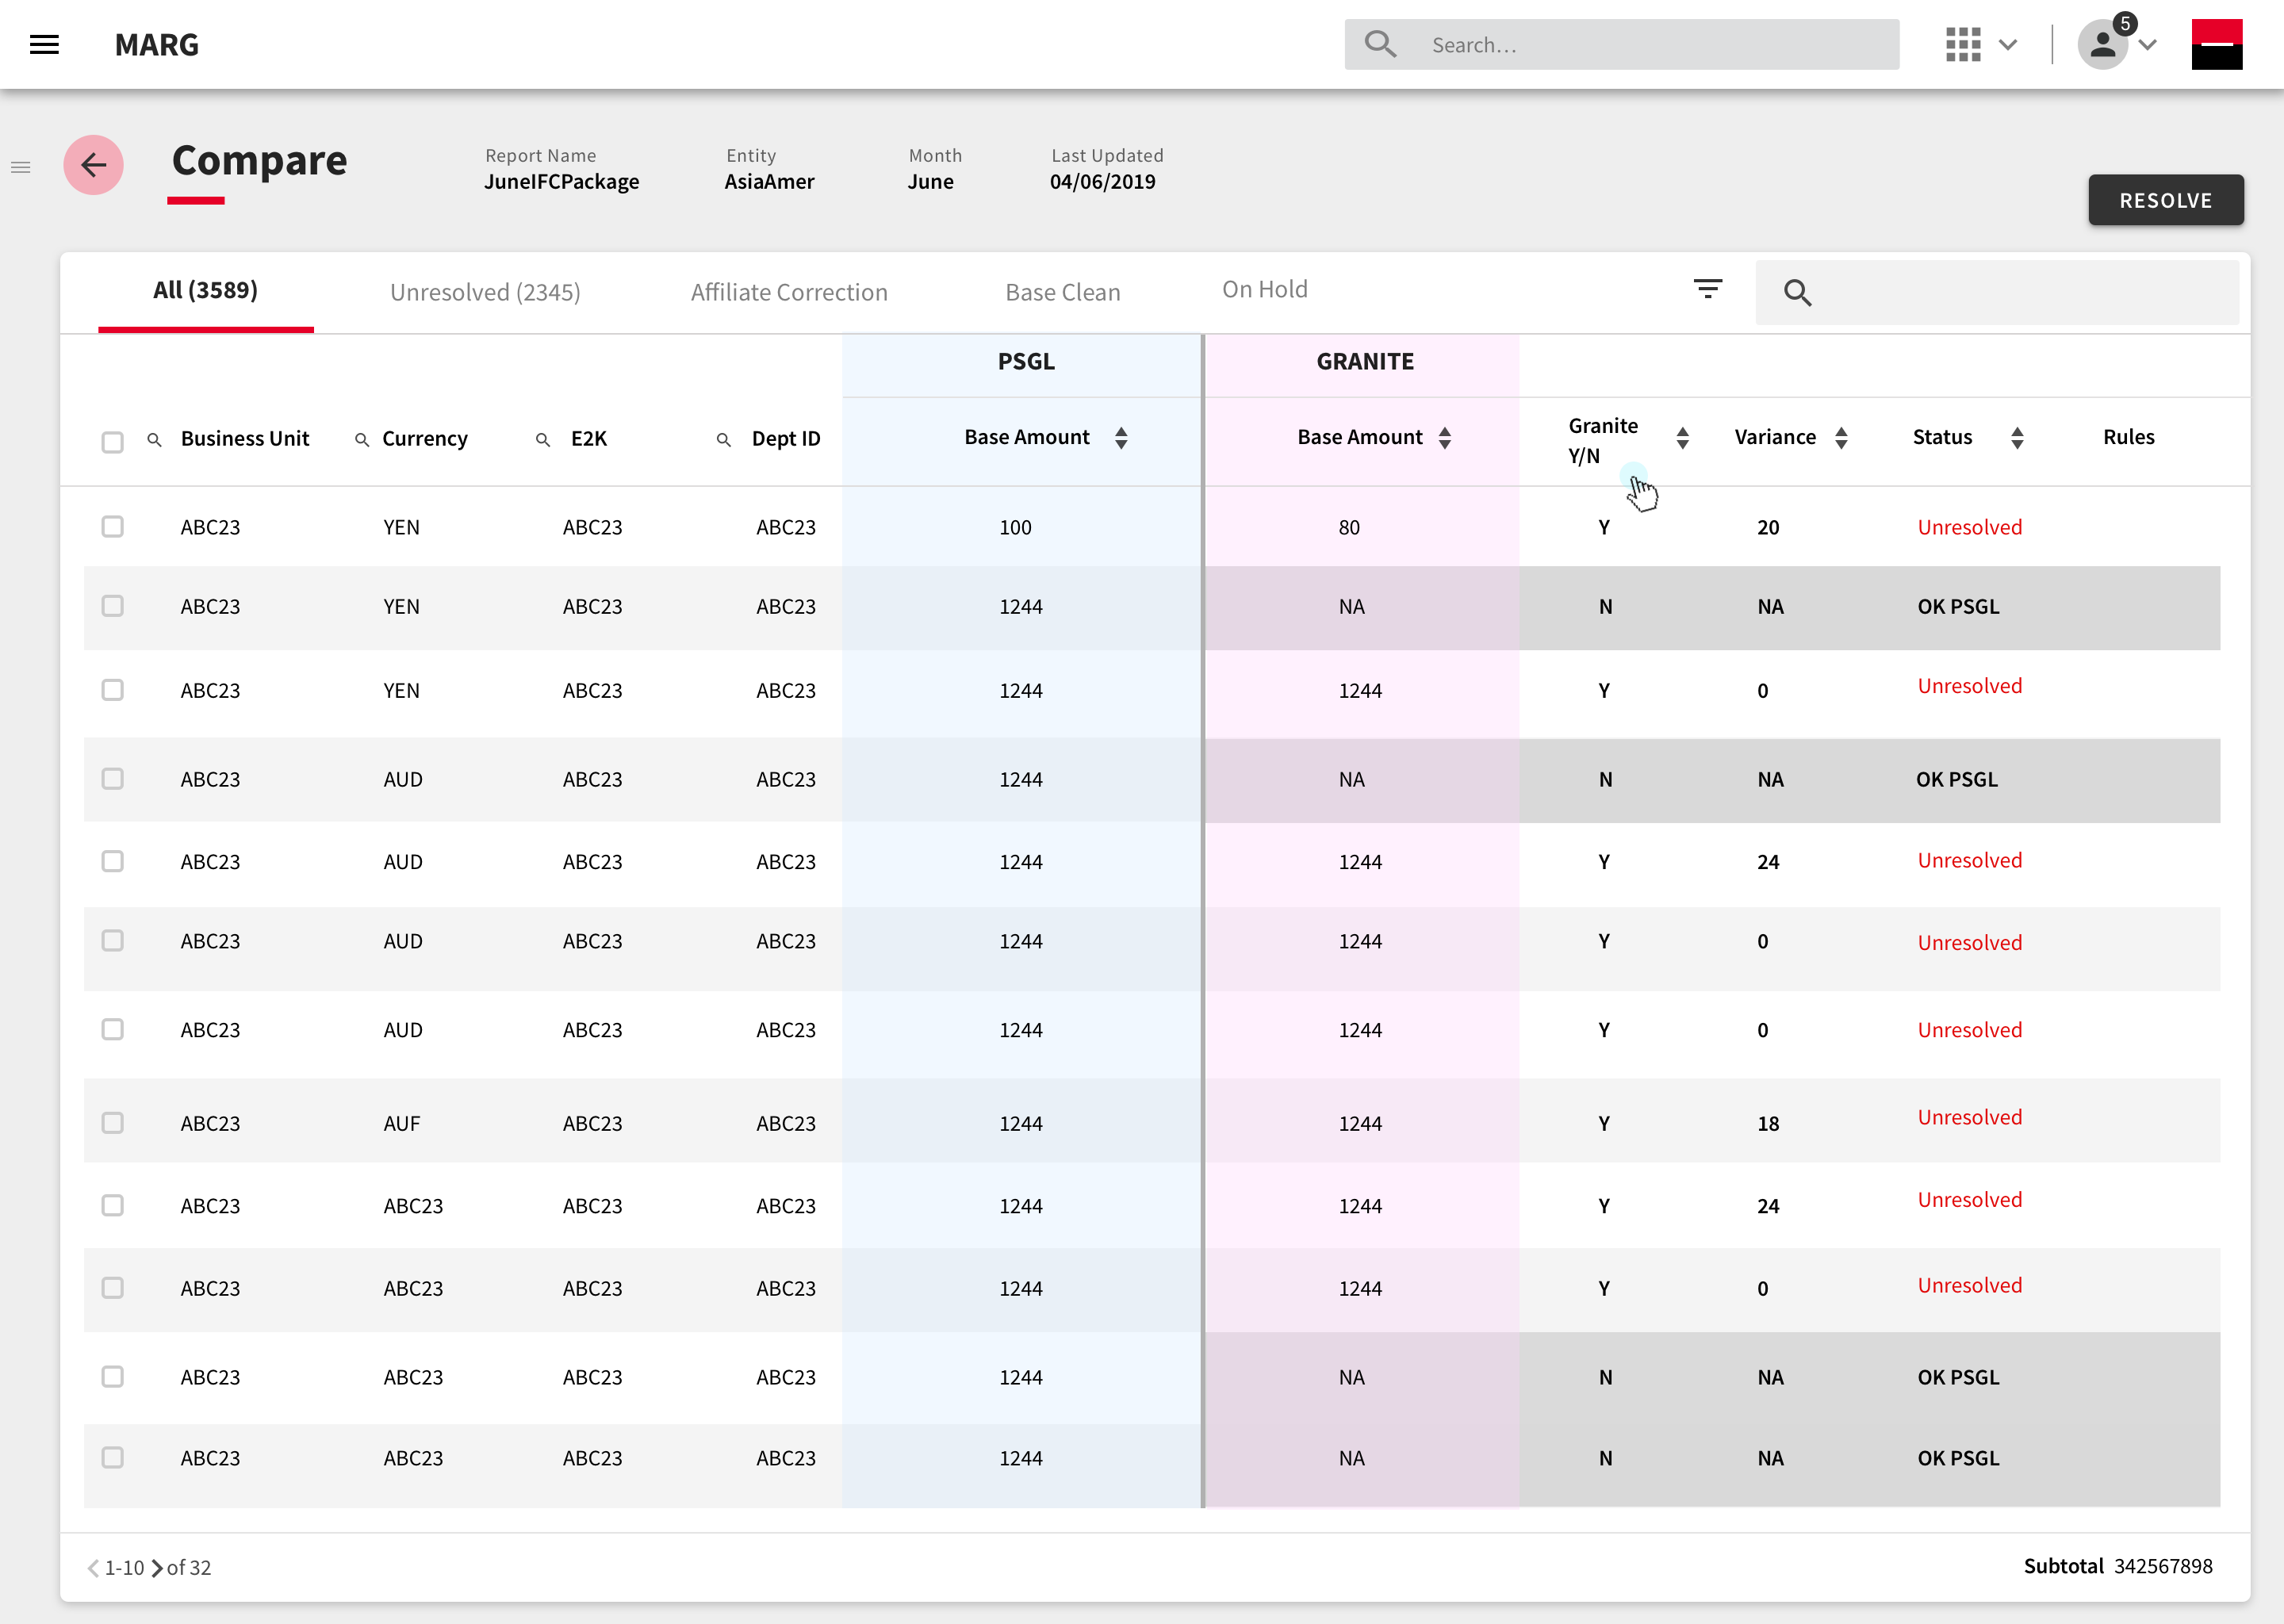
Task: Open the apps grid launcher
Action: [1963, 44]
